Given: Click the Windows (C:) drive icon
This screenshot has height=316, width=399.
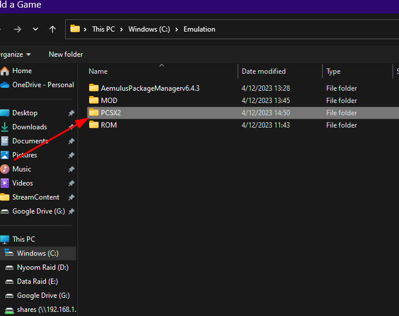Looking at the screenshot, I should [9, 253].
